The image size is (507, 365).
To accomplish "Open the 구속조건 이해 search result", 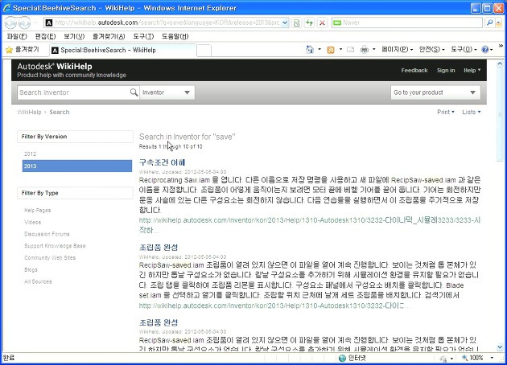I will pos(162,162).
